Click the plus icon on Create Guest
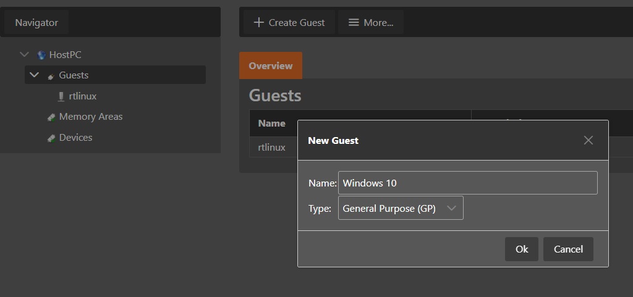633x297 pixels. pos(258,23)
